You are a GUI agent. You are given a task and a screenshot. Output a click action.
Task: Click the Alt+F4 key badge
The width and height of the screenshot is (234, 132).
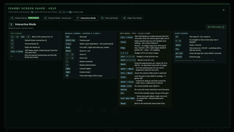178,57
